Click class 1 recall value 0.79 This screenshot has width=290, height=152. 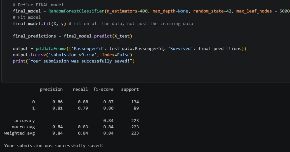coord(83,108)
